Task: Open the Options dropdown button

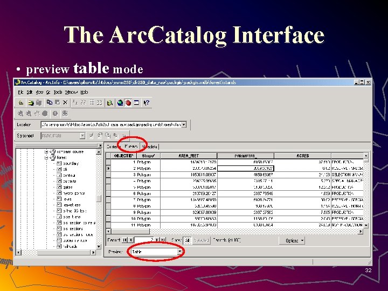Action: coord(292,240)
